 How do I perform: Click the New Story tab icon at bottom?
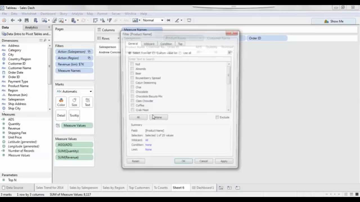click(238, 188)
